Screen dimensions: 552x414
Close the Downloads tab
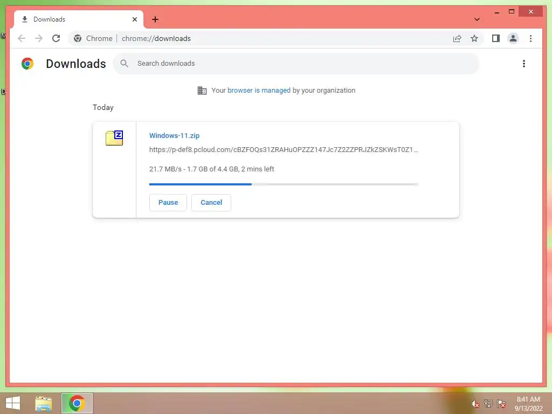pos(134,19)
